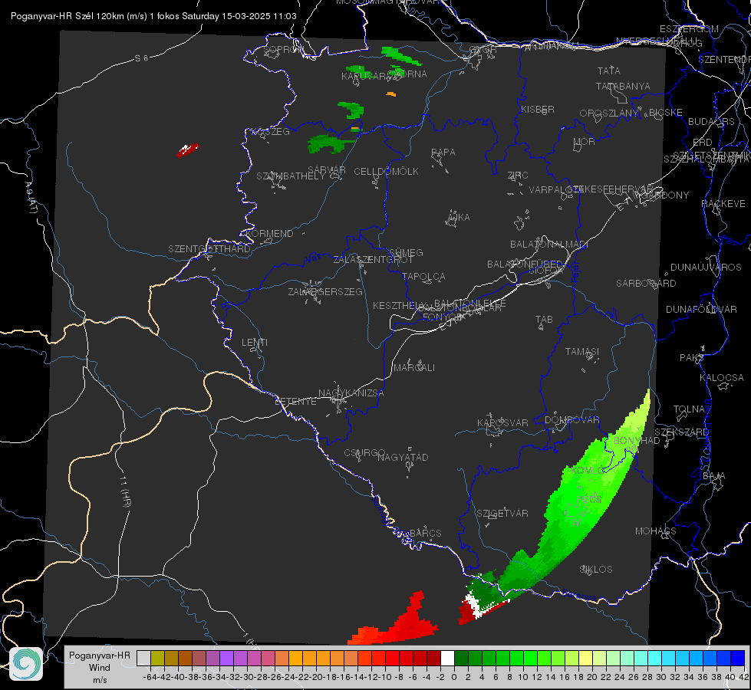751x690 pixels.
Task: Click the MÓR town label
Action: point(585,142)
